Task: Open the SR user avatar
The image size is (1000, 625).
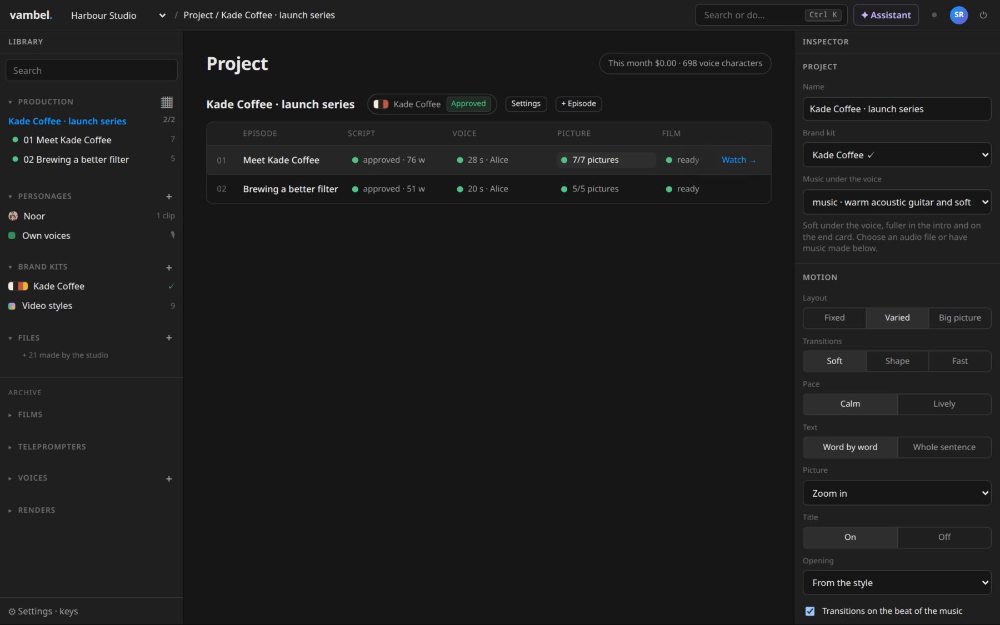Action: point(958,15)
